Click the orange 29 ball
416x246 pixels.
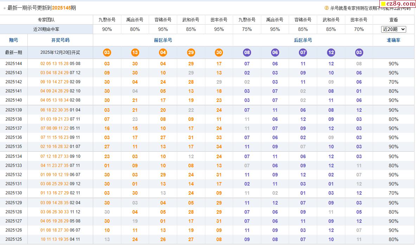point(191,53)
